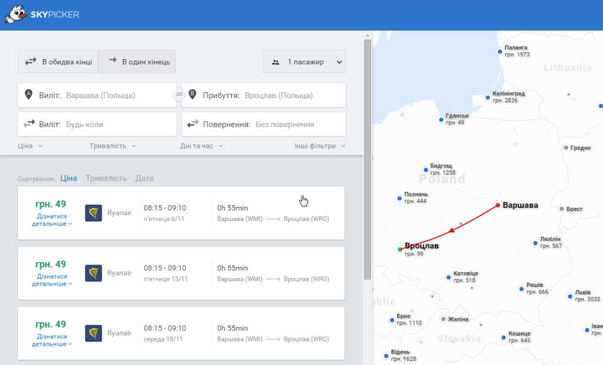Select Бидгощ map marker dot
The height and width of the screenshot is (365, 603).
426,170
